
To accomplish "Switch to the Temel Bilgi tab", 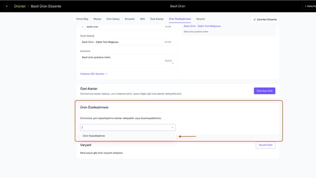I will [x=82, y=19].
